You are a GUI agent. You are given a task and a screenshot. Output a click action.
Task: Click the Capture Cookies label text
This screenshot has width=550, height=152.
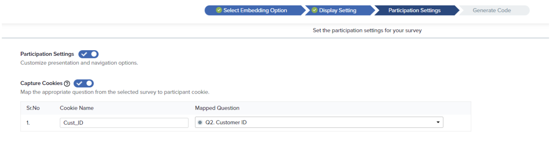coord(42,83)
